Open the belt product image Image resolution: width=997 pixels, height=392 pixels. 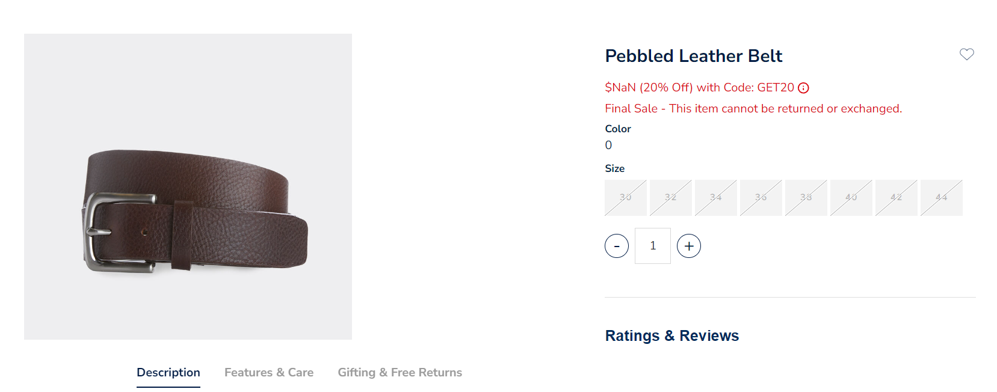click(x=188, y=186)
